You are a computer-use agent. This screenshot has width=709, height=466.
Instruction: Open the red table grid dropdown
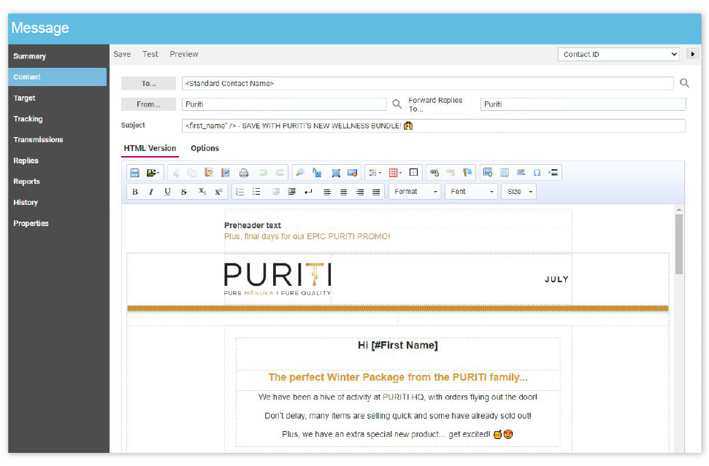coord(395,173)
